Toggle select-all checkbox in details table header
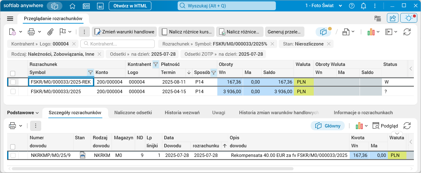The height and width of the screenshot is (173, 421). (x=13, y=147)
